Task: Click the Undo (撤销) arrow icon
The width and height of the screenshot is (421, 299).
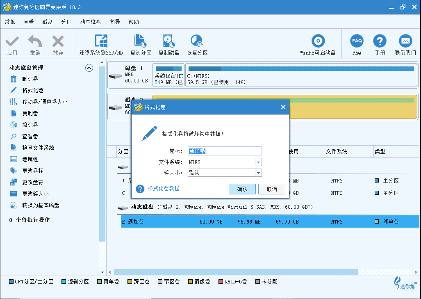Action: click(35, 41)
